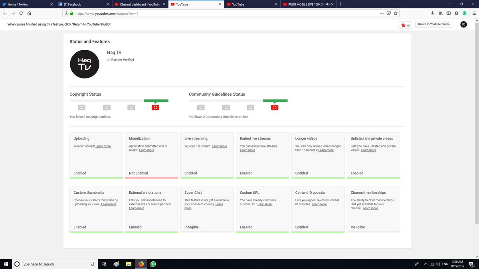Screen dimensions: 479x269
Task: Open Learn more in Custom thumbnails card
Action: [x=109, y=204]
